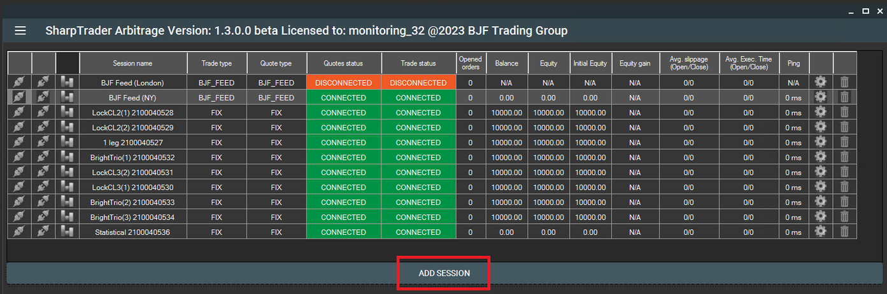Click bars chart icon for LockCL3(1) 2100040530

67,187
